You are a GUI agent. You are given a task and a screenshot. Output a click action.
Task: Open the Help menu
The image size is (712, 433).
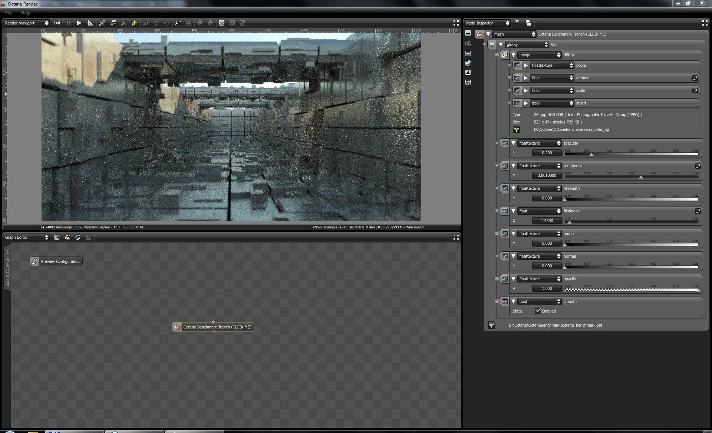pos(26,13)
